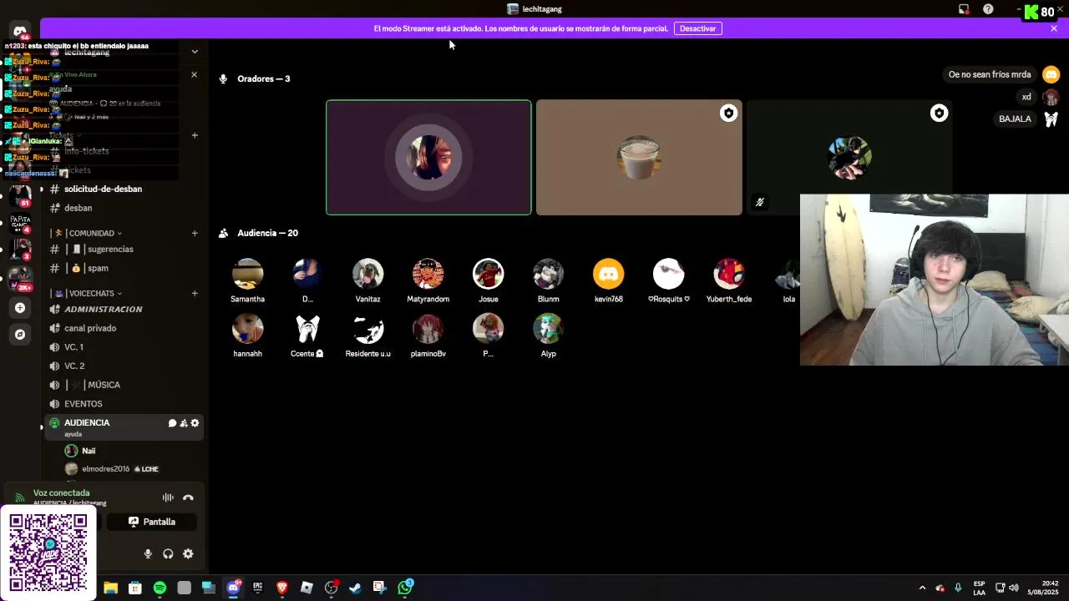The width and height of the screenshot is (1069, 601).
Task: Open the spam text channel
Action: pyautogui.click(x=124, y=268)
